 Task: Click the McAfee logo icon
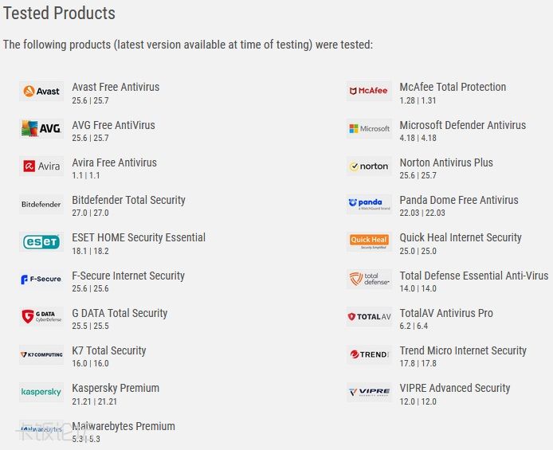(369, 91)
